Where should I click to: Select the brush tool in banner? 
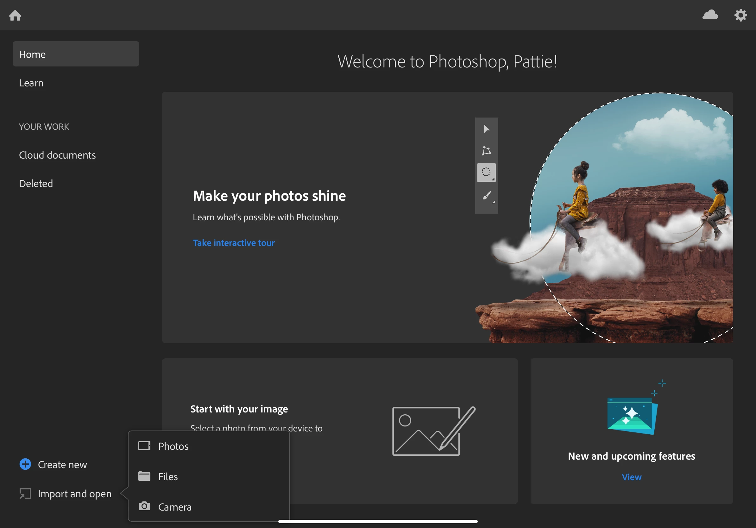coord(486,196)
